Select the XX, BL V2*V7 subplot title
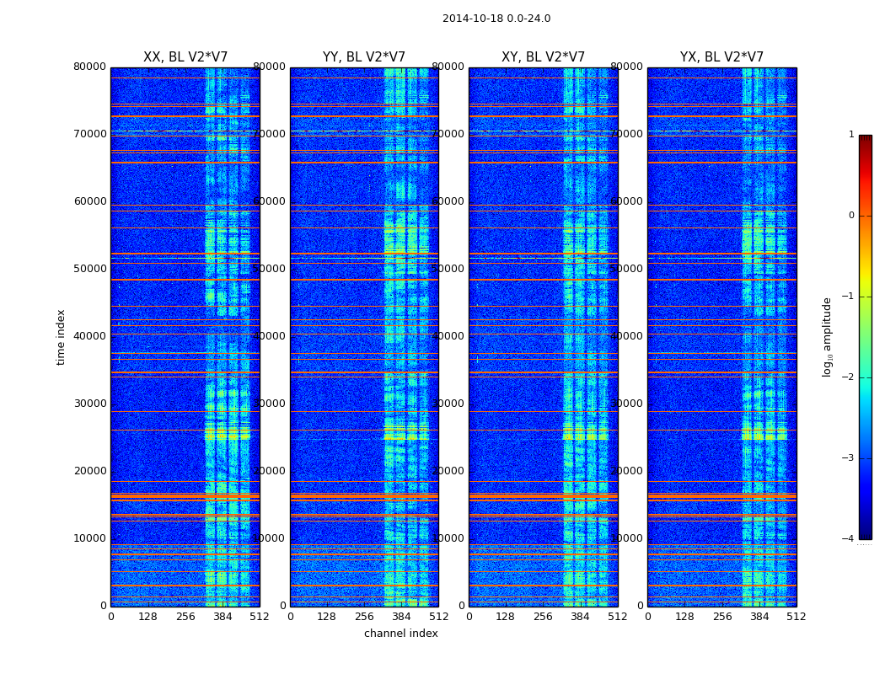 click(x=185, y=57)
